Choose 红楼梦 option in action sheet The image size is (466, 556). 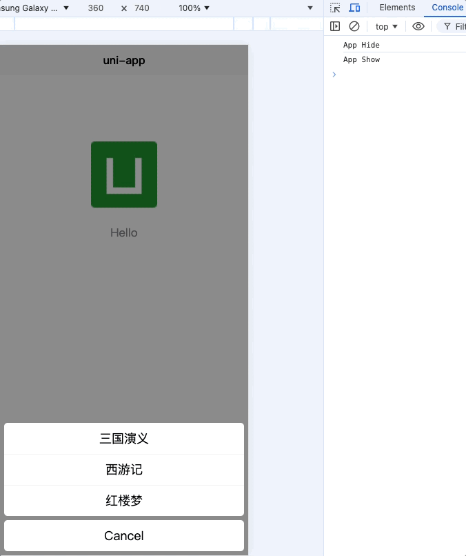[x=124, y=501]
